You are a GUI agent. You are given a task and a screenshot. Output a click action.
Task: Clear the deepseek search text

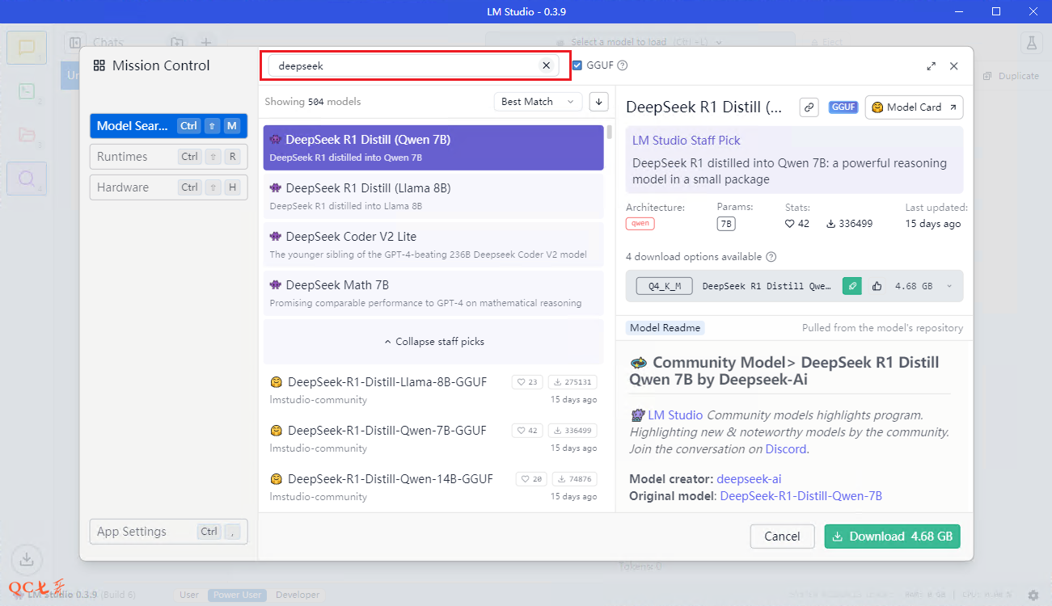point(546,66)
